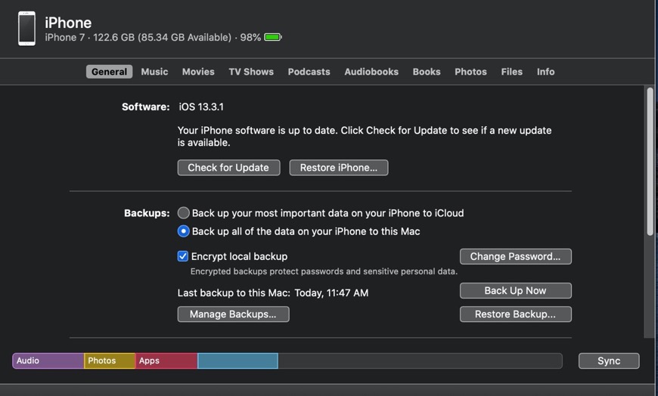
Task: Click the red Apps storage segment
Action: [x=166, y=360]
